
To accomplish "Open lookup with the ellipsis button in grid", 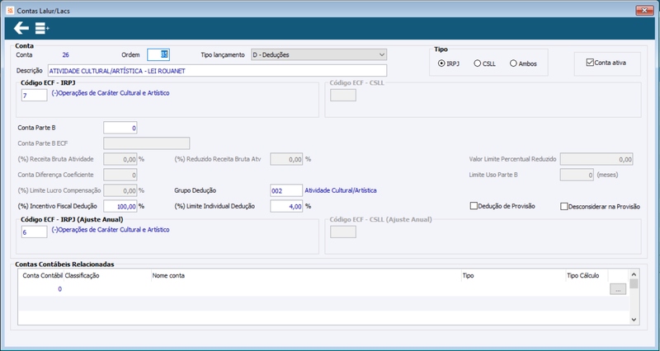I will pos(618,289).
